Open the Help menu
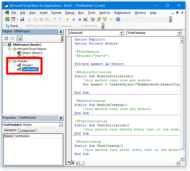Image resolution: width=190 pixels, height=171 pixels. click(153, 13)
